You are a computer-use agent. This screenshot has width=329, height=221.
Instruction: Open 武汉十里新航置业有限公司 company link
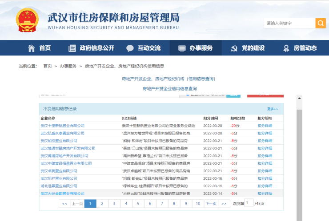(62, 126)
